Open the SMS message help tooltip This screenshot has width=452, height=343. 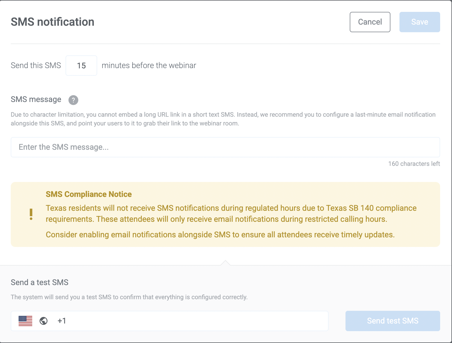tap(73, 100)
